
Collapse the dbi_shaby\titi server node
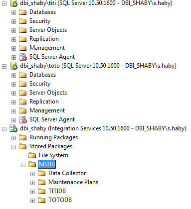pyautogui.click(x=4, y=4)
